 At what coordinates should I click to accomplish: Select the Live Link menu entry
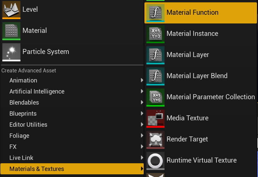72,158
